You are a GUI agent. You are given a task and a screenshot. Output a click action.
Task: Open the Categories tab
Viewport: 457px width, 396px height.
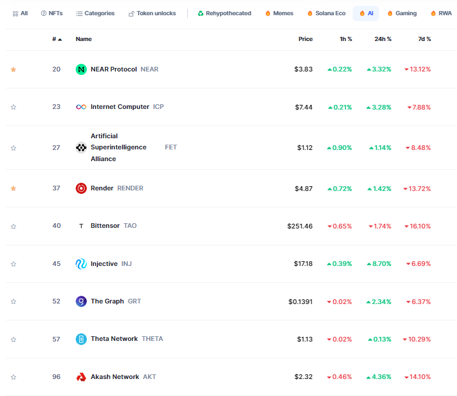(95, 13)
